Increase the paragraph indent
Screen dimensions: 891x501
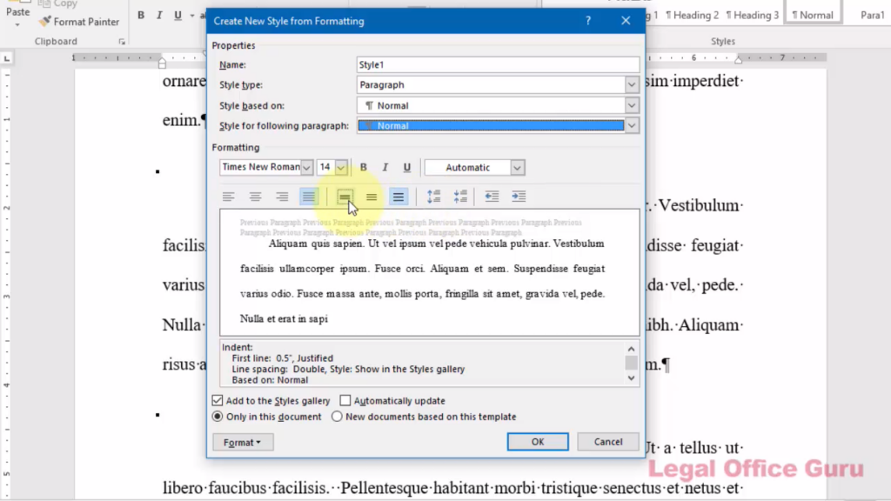tap(519, 197)
